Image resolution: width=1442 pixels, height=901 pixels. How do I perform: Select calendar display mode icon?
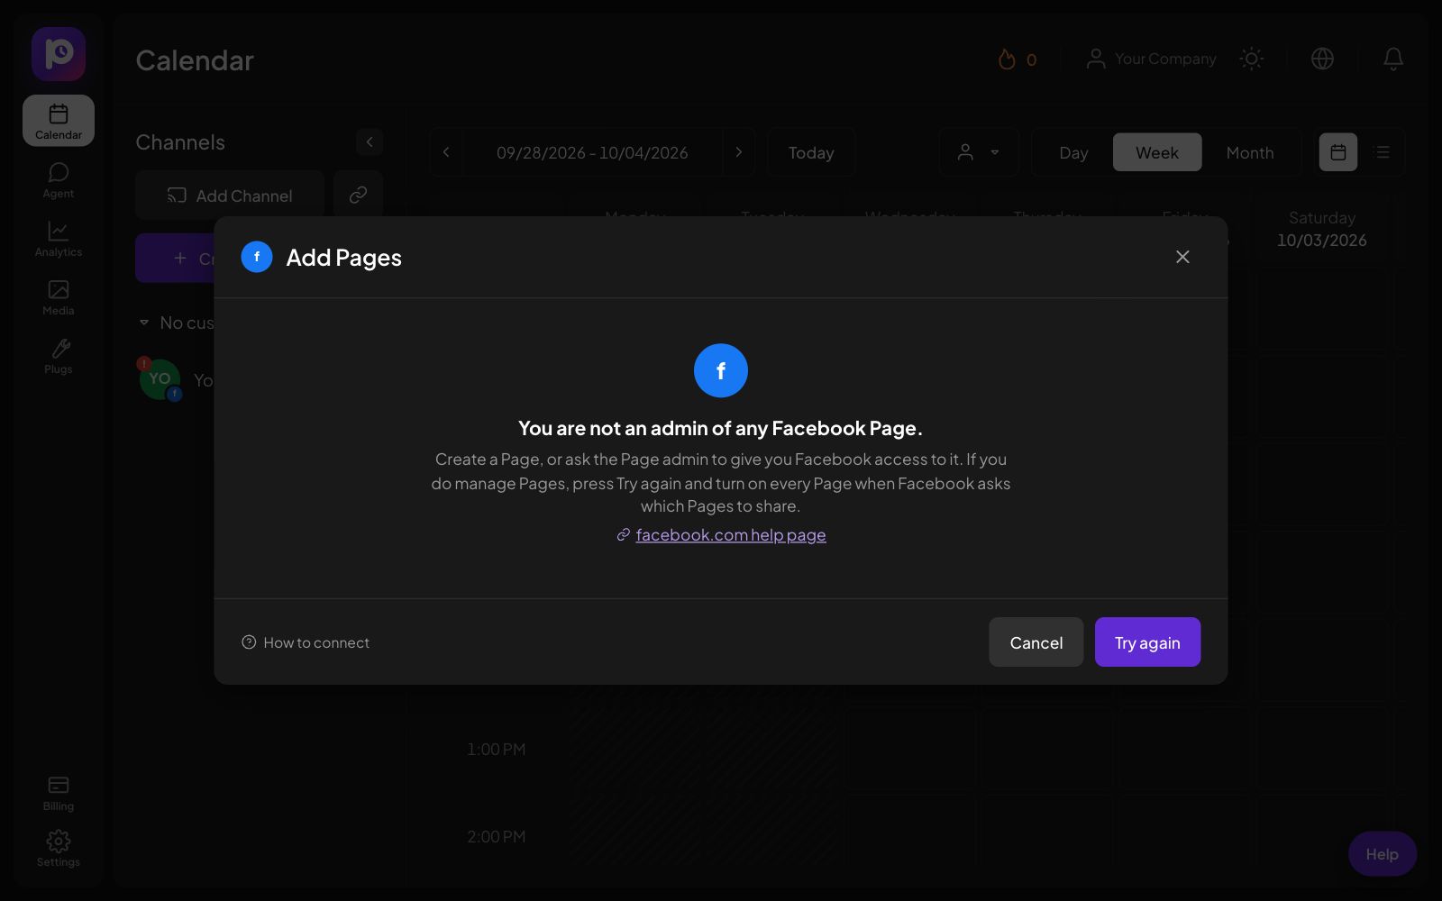pos(1338,152)
